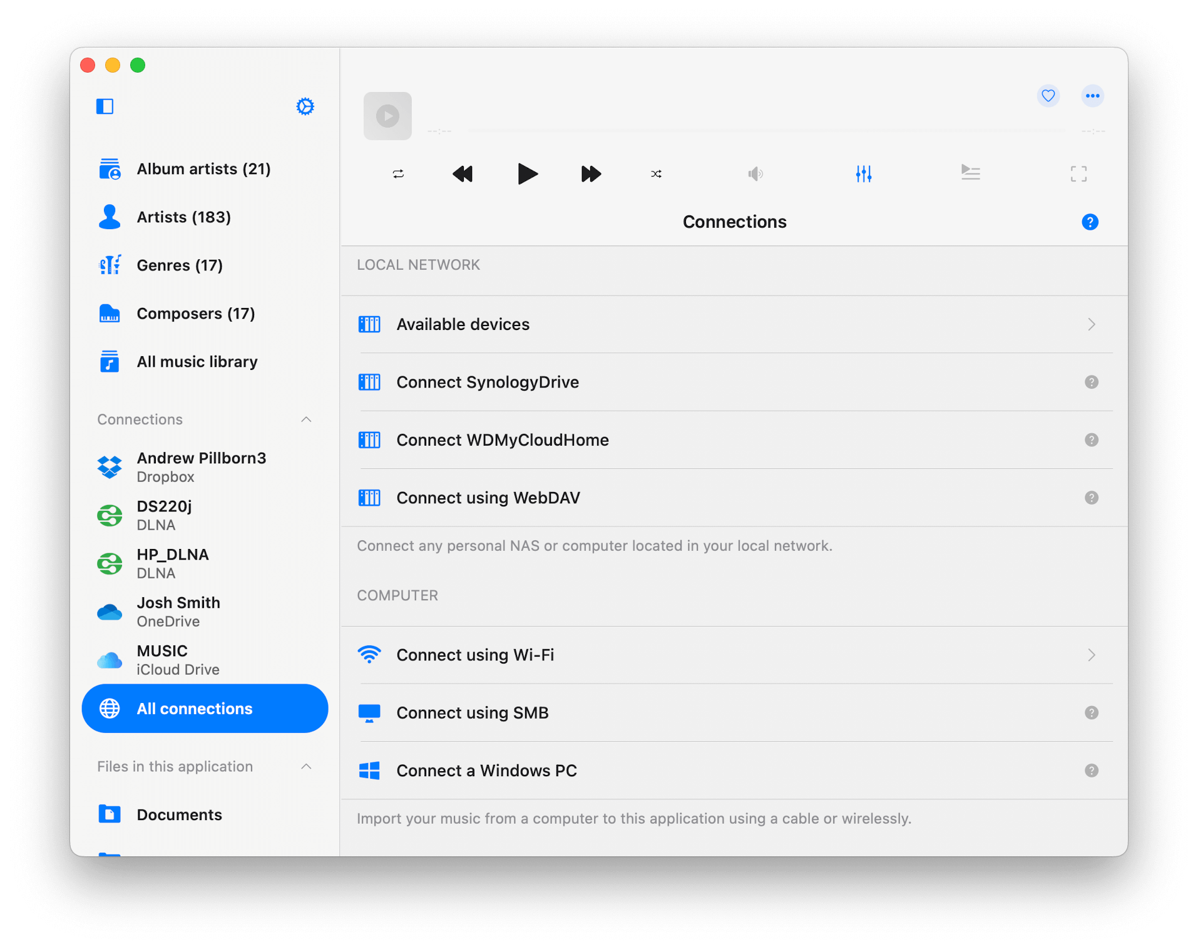
Task: Favorite the current track with the heart
Action: [1048, 96]
